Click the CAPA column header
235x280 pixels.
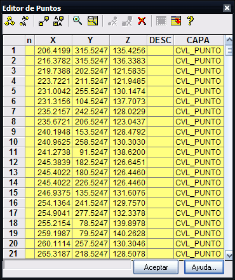coord(199,40)
